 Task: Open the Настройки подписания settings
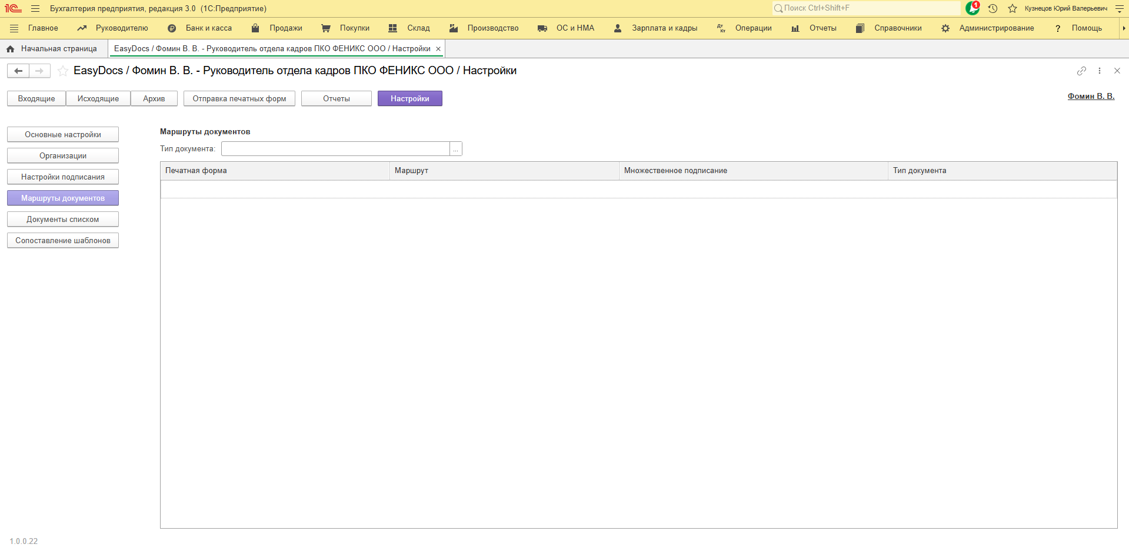(x=63, y=177)
